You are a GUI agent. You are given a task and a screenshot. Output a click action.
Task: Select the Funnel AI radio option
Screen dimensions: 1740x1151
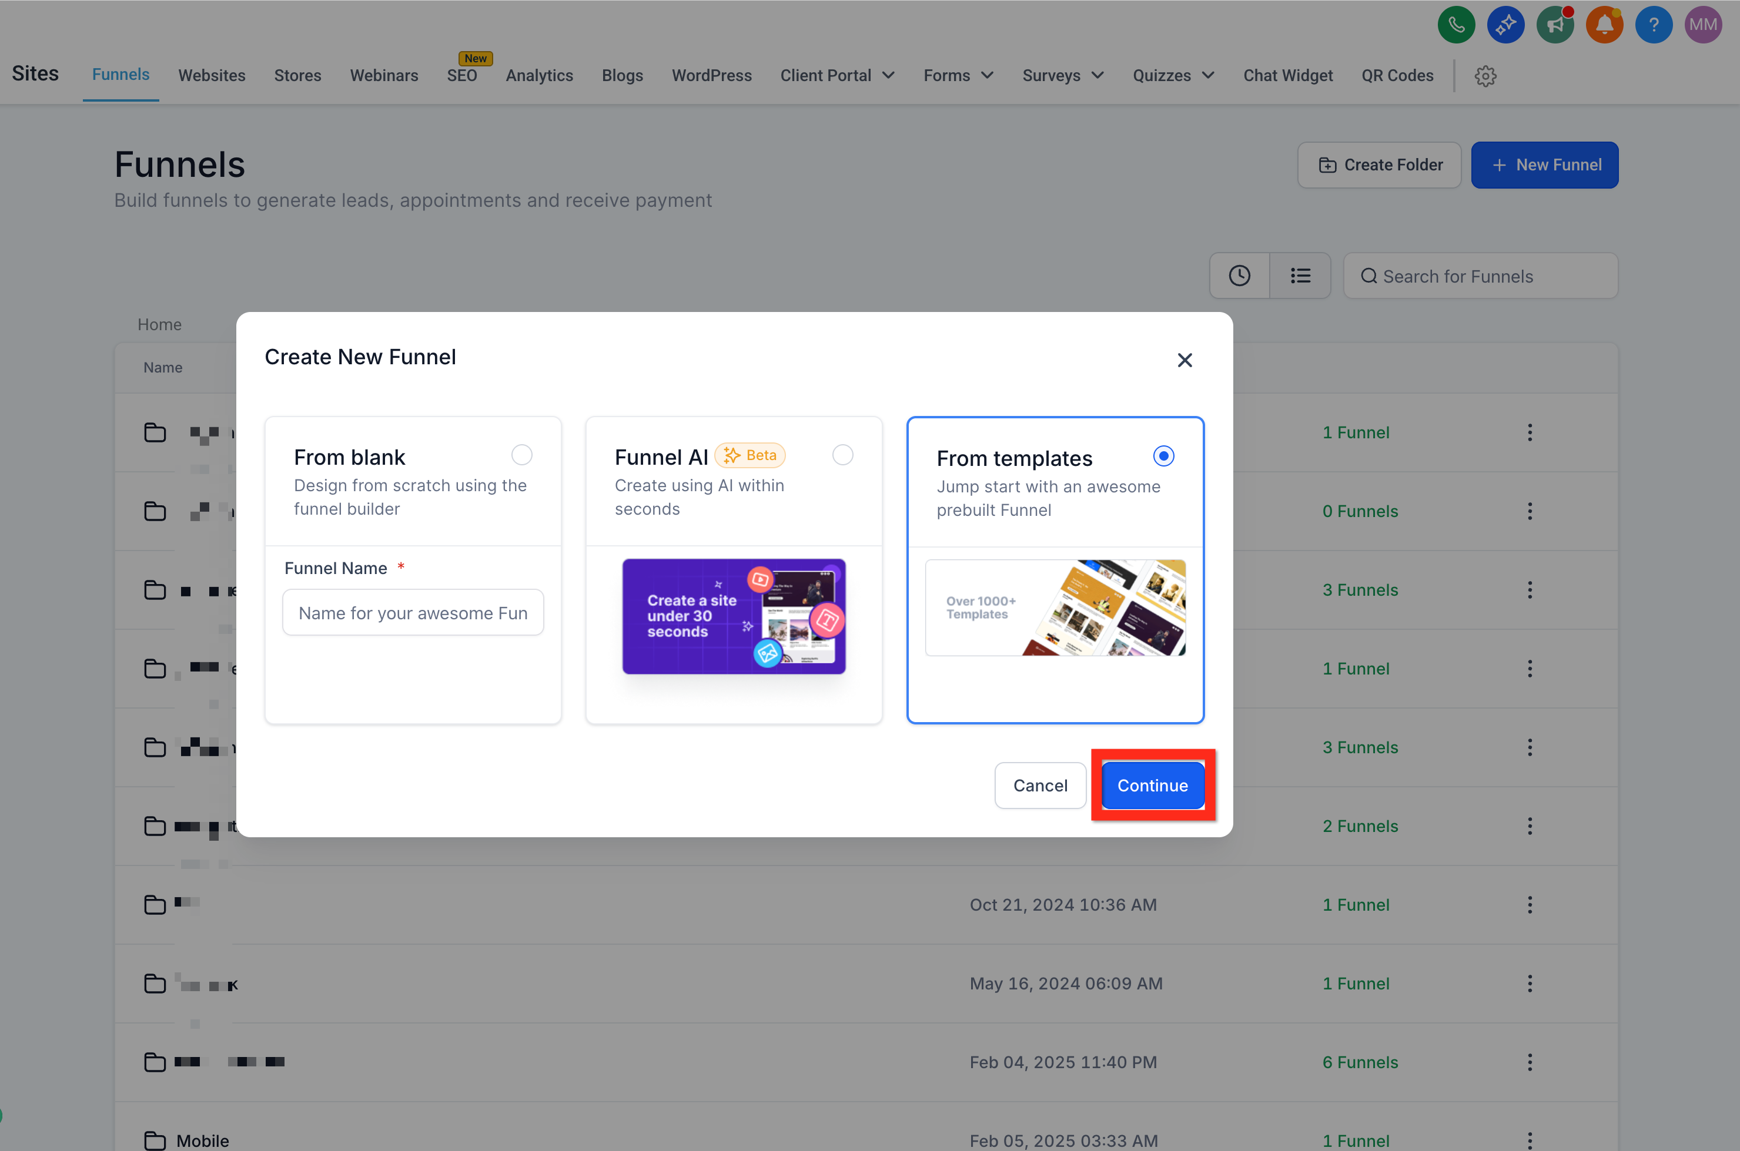842,455
